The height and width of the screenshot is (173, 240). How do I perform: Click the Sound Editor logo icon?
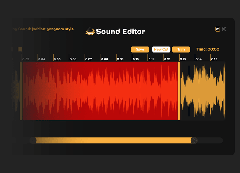point(90,32)
